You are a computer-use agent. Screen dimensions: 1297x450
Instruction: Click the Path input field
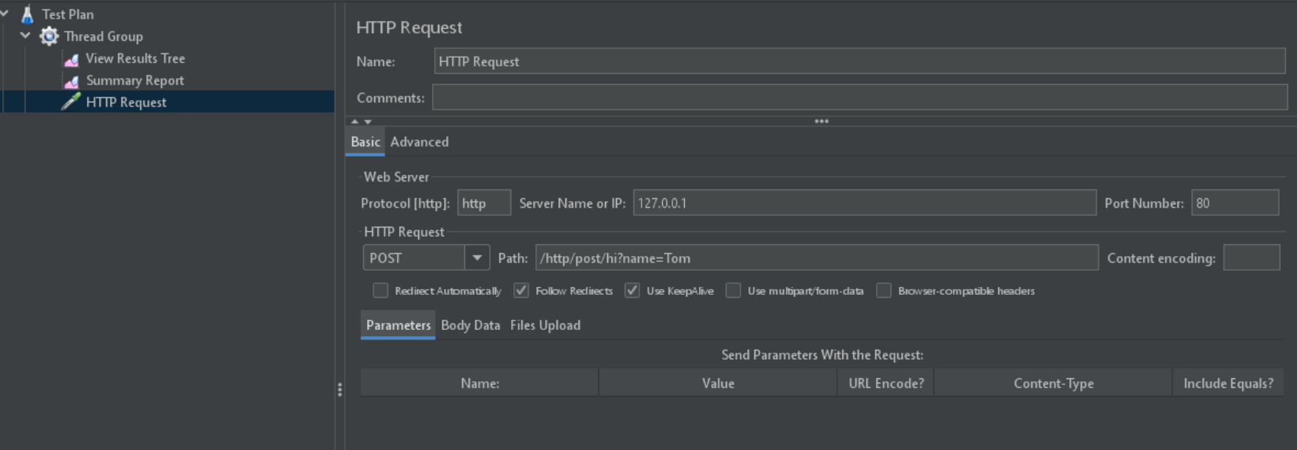pyautogui.click(x=816, y=258)
